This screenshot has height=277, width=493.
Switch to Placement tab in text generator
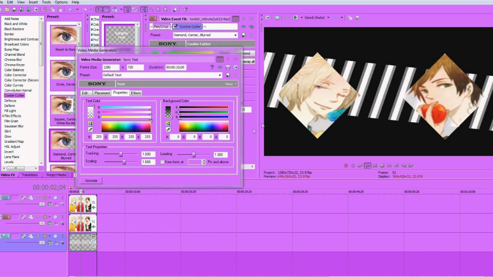point(102,93)
